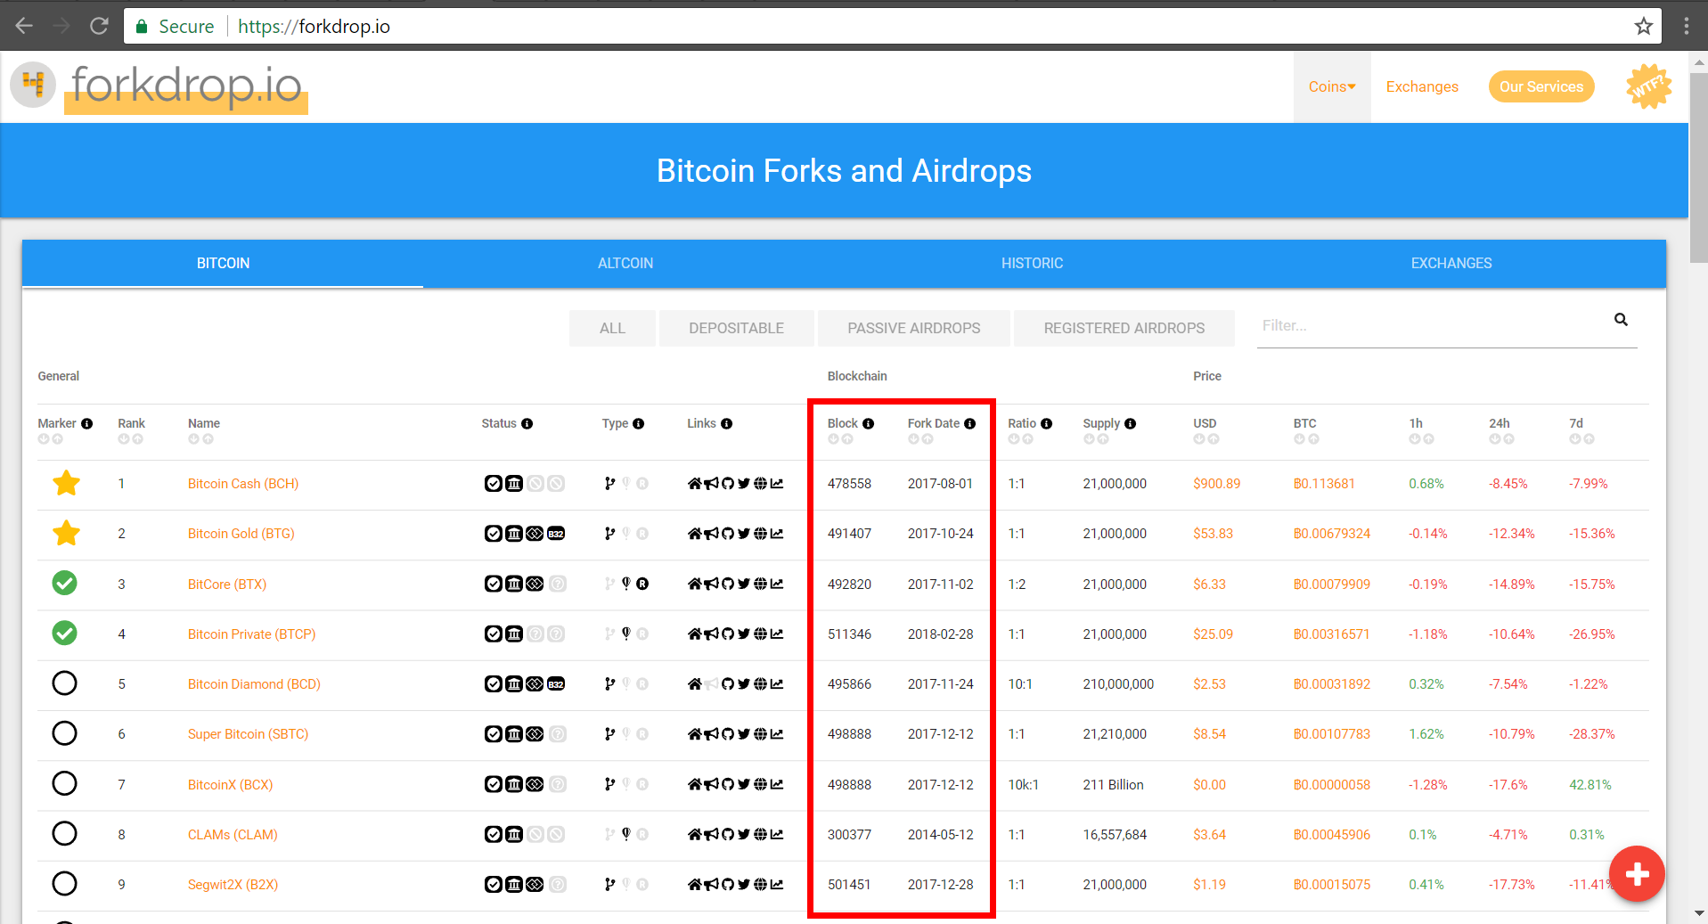Switch to the BITCOIN tab
Viewport: 1708px width, 924px height.
(x=223, y=263)
